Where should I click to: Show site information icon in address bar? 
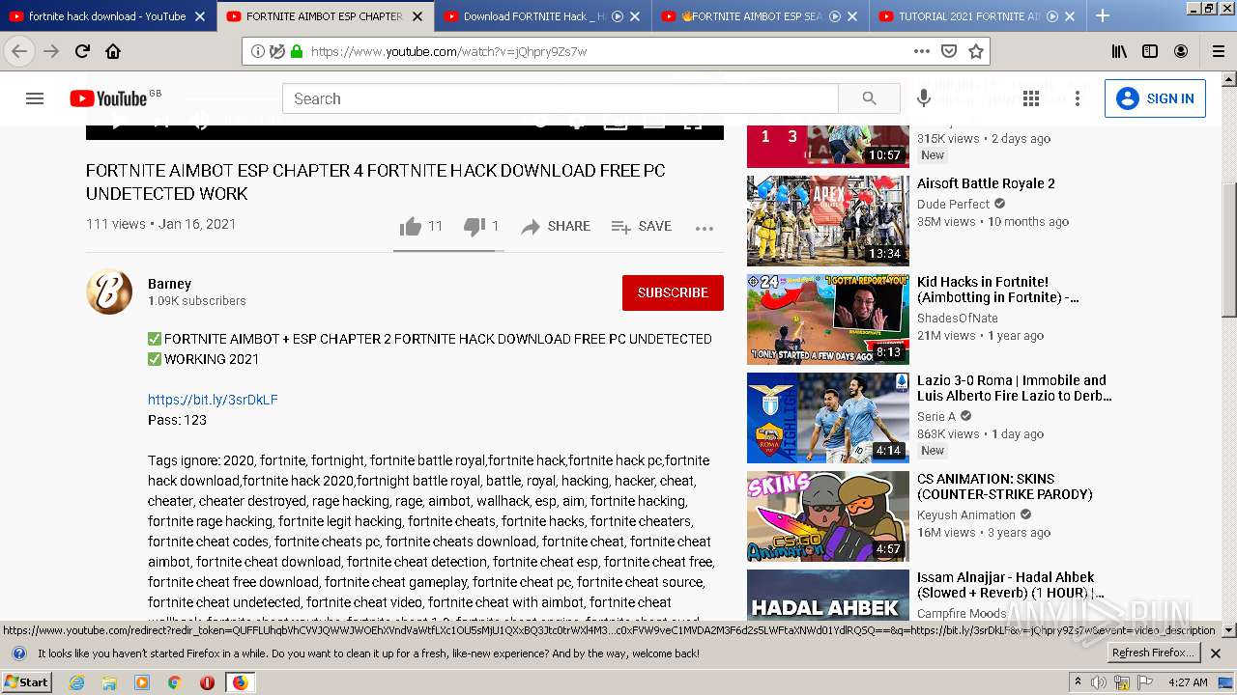point(258,51)
